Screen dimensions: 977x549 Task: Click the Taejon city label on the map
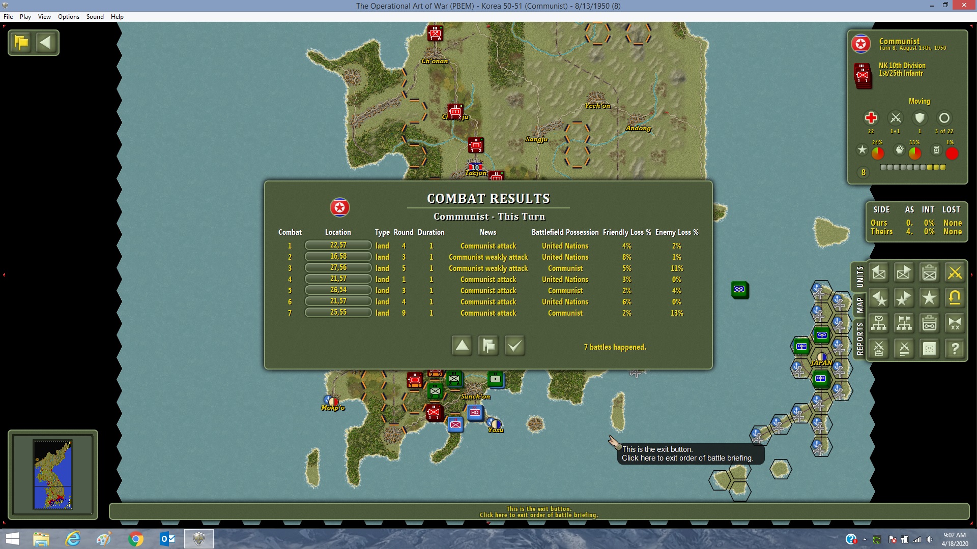[476, 173]
